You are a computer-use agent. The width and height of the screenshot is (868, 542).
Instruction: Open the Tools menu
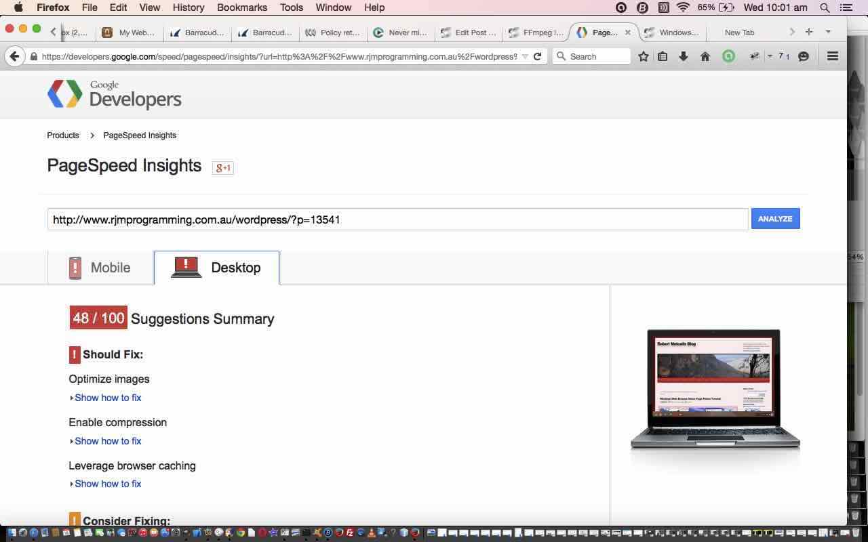pos(291,7)
